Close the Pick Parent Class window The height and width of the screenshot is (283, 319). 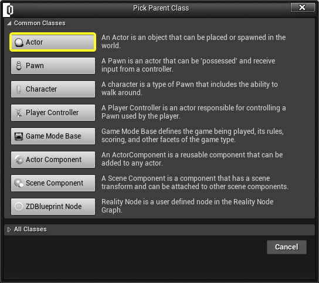tap(303, 8)
